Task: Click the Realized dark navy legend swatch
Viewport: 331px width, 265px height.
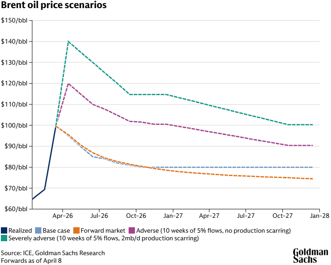Action: pos(4,230)
